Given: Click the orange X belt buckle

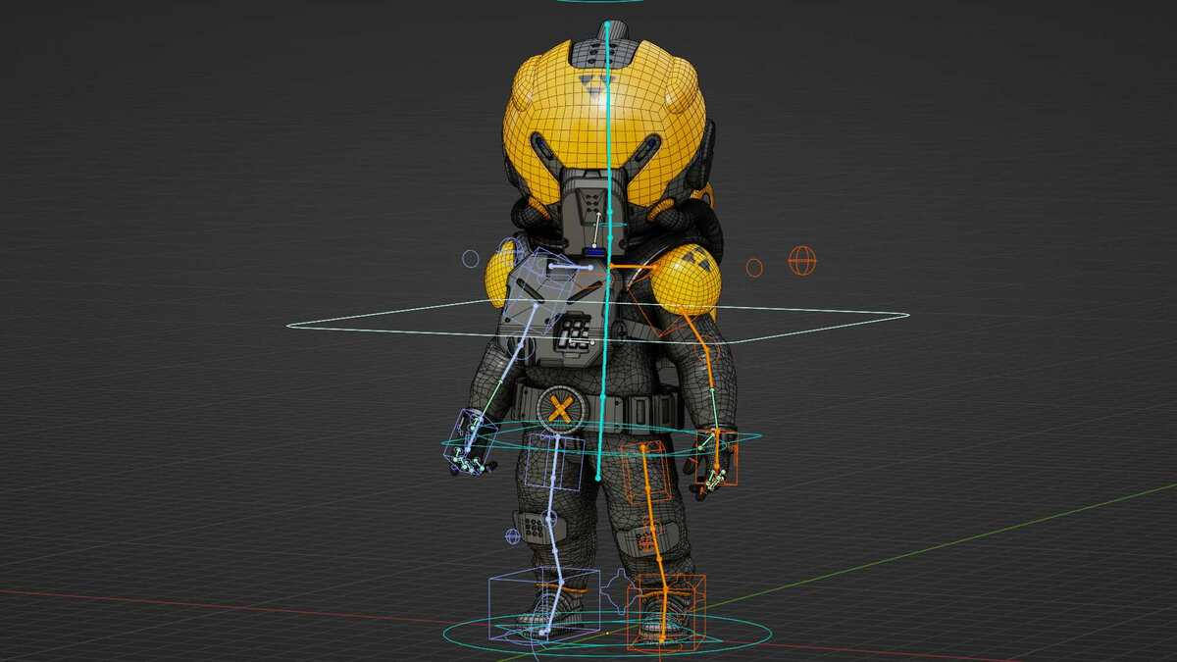Looking at the screenshot, I should pyautogui.click(x=560, y=409).
